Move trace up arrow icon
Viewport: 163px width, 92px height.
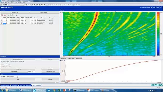[x=11, y=15]
